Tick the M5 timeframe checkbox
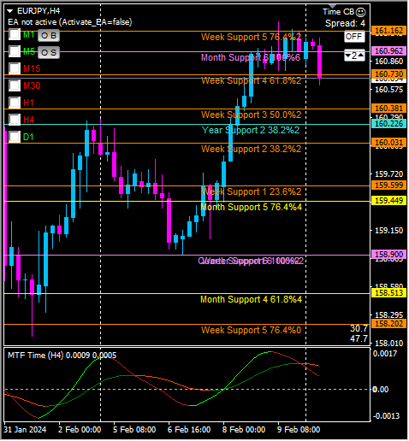409x441 pixels. (x=15, y=51)
